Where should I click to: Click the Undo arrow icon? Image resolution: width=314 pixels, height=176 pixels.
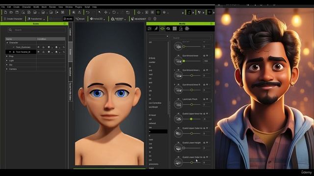pos(88,12)
